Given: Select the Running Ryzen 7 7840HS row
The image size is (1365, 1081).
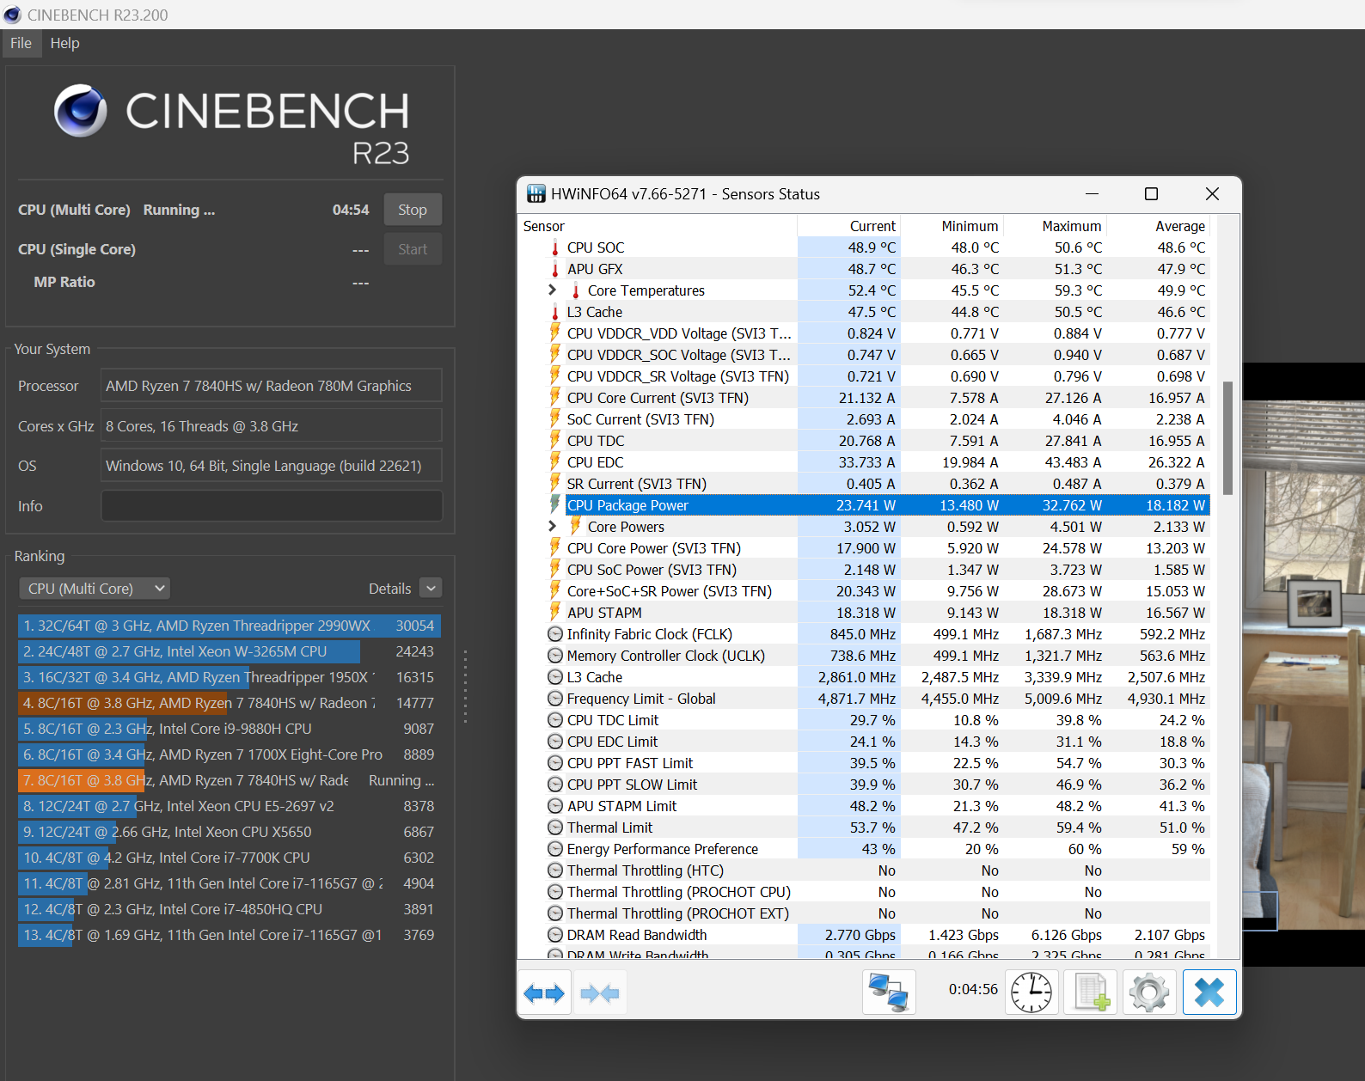Looking at the screenshot, I should (230, 780).
